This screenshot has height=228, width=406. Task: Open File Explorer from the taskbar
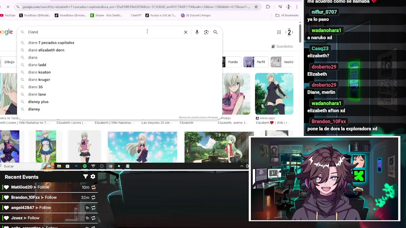(59, 166)
